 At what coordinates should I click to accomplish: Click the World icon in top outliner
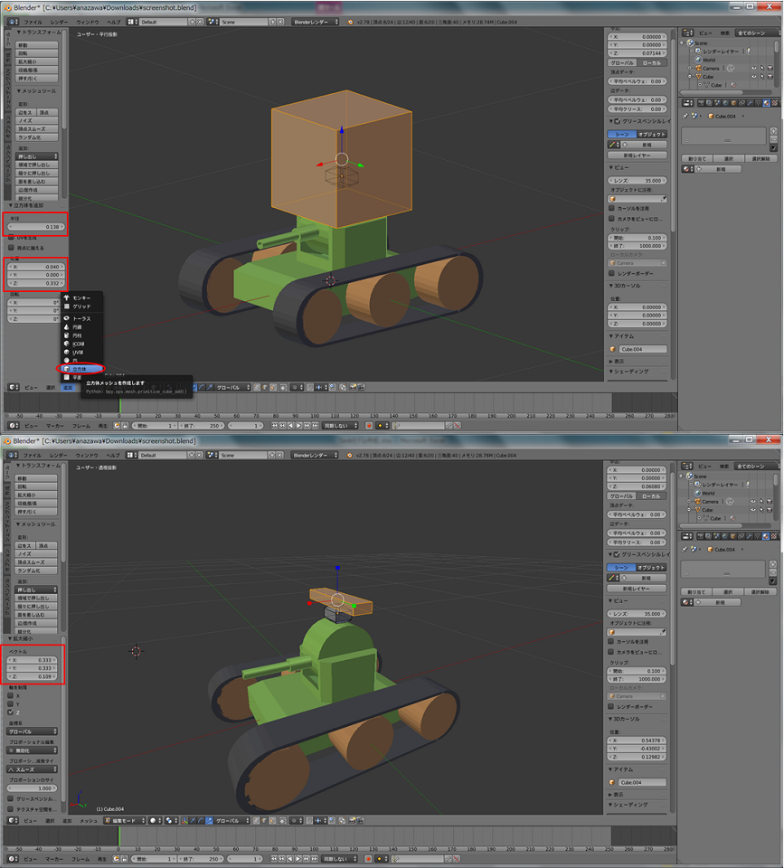699,60
